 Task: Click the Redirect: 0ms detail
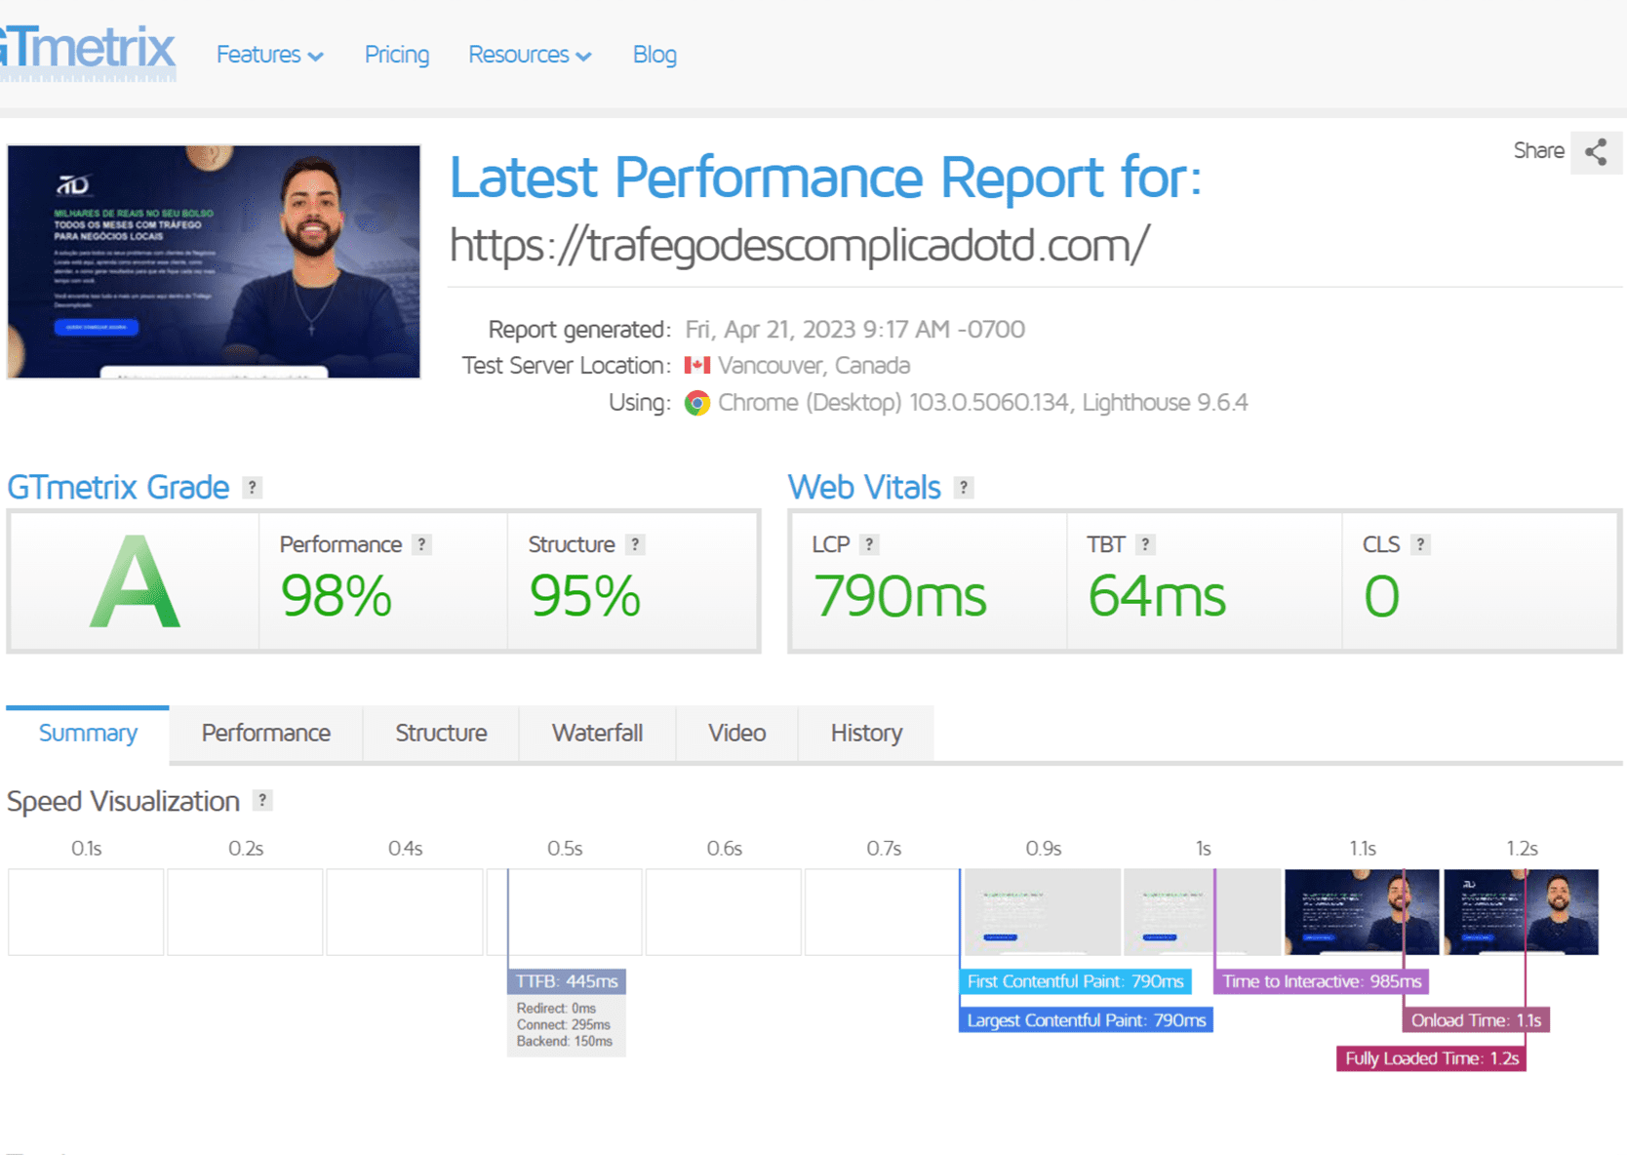point(556,1008)
